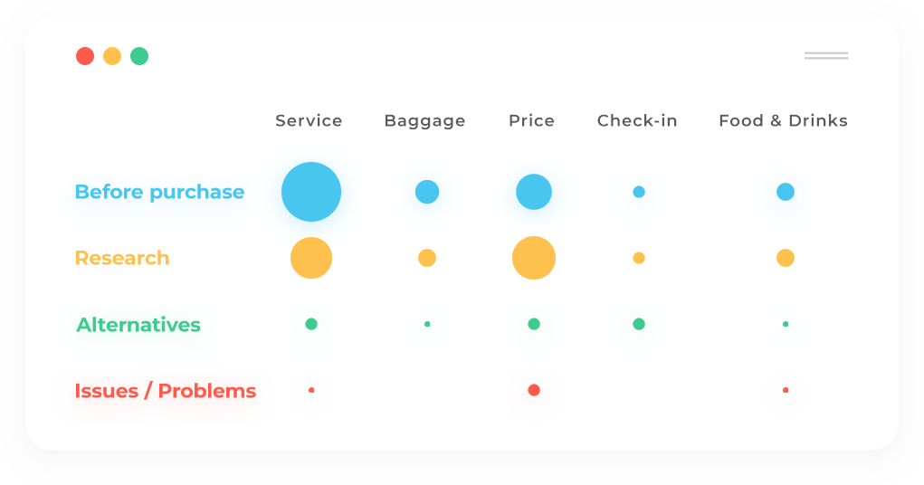Select the Food & Drinks column header
The height and width of the screenshot is (485, 924).
783,120
